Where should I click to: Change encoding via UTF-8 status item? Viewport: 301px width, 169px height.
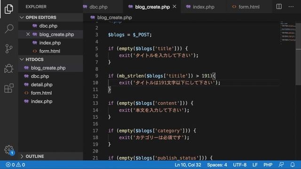[239, 165]
